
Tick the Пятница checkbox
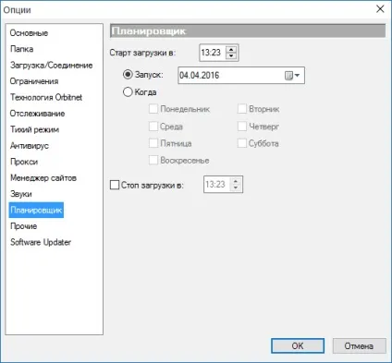click(x=153, y=143)
